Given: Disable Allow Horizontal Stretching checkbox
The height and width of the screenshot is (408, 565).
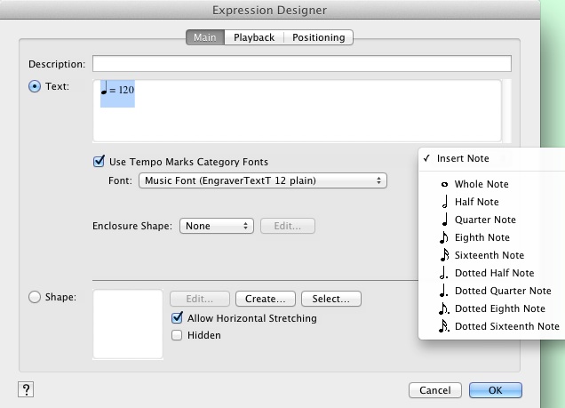Looking at the screenshot, I should pos(177,317).
